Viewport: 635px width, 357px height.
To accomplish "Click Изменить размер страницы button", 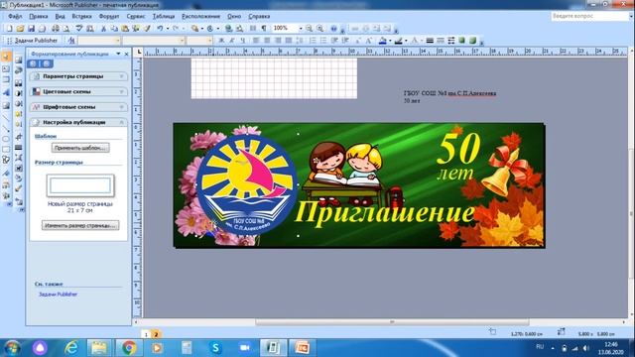I will [80, 225].
